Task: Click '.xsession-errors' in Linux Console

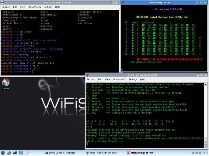Action: coord(89,12)
